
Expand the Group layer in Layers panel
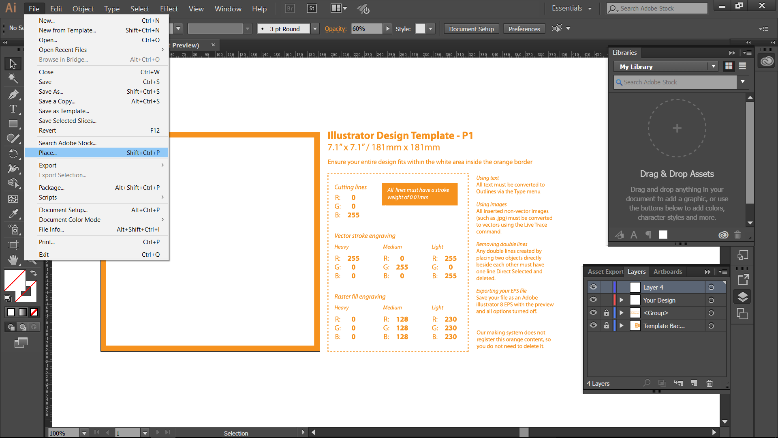pos(622,313)
